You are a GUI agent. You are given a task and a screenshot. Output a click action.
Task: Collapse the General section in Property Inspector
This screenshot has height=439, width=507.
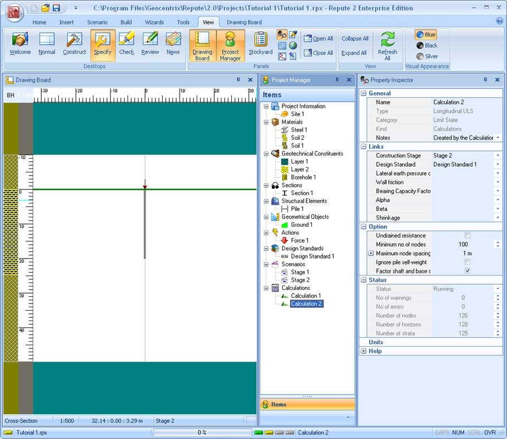(364, 93)
